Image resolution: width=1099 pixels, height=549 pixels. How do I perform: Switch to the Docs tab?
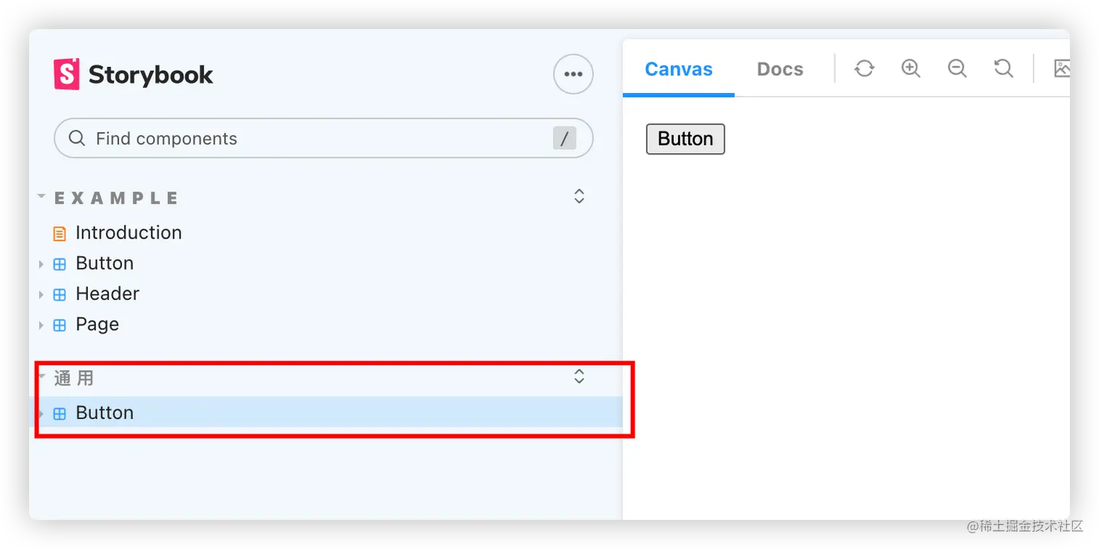coord(780,69)
